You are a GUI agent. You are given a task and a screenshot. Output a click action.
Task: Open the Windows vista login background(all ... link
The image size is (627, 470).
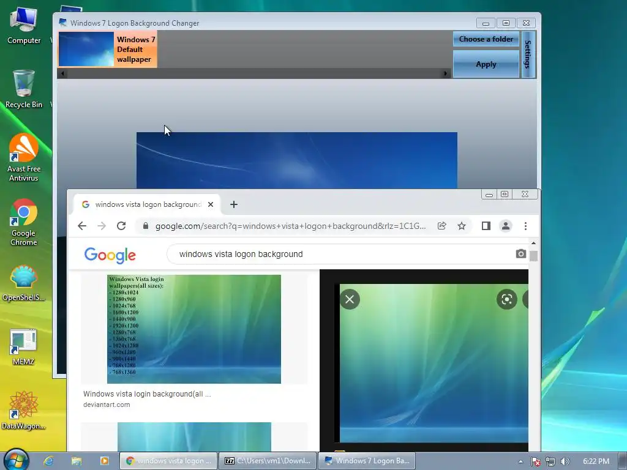coord(147,394)
